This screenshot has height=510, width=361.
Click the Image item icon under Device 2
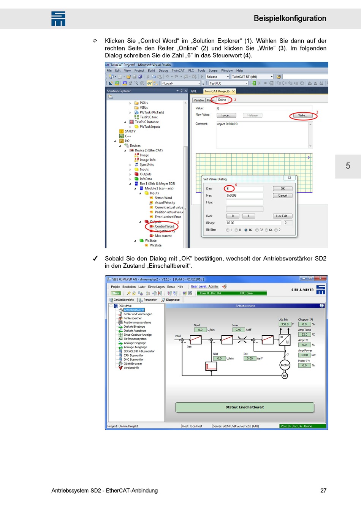136,155
